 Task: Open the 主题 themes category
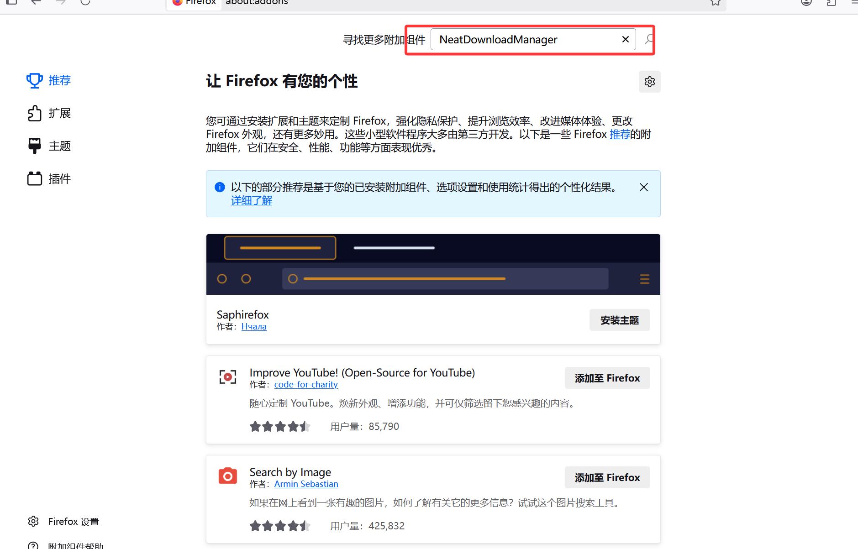(49, 146)
